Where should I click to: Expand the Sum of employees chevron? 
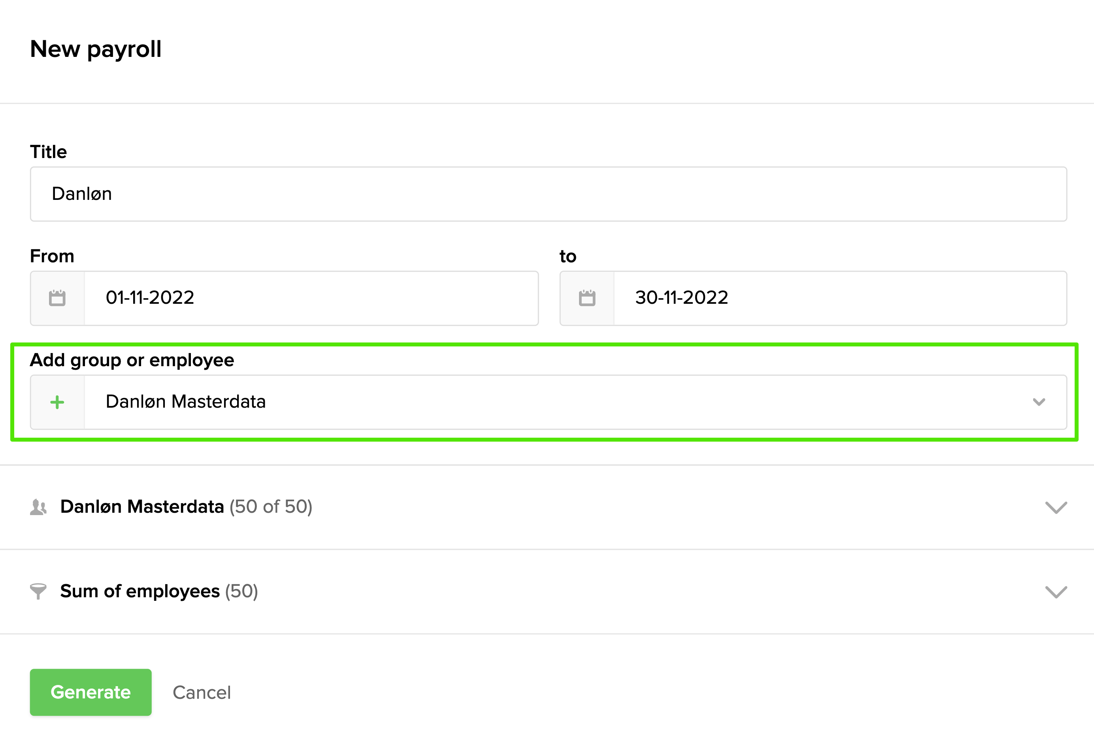(x=1056, y=592)
